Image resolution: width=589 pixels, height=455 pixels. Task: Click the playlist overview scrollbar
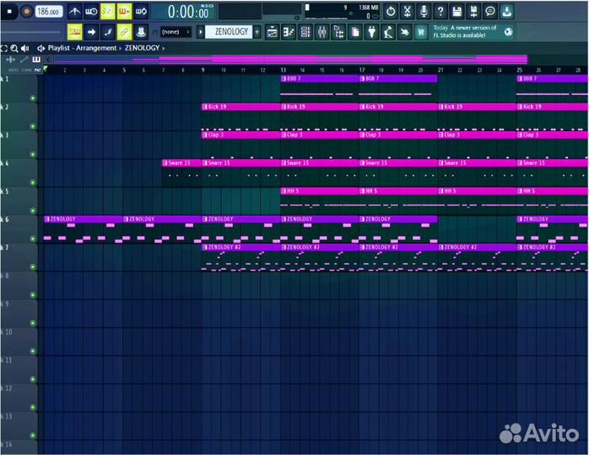pyautogui.click(x=291, y=59)
